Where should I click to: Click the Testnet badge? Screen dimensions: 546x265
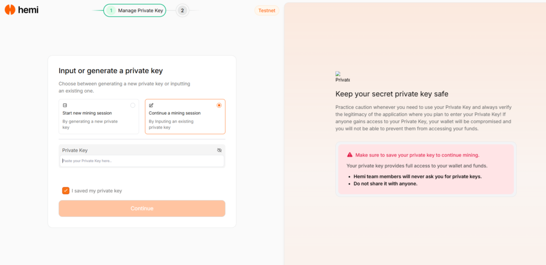267,11
